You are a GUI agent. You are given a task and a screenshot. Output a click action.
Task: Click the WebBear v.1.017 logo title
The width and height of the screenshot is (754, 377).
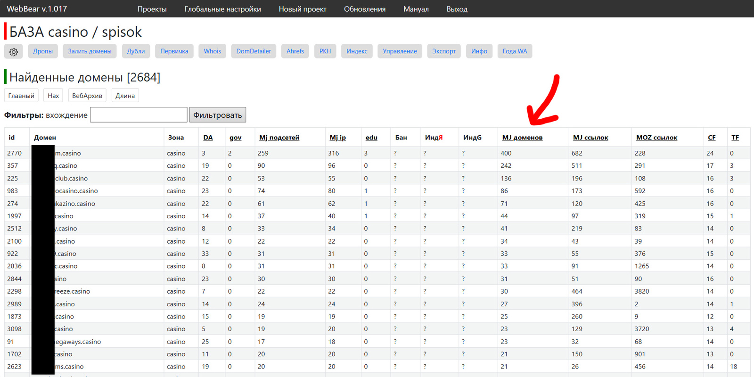(x=37, y=9)
